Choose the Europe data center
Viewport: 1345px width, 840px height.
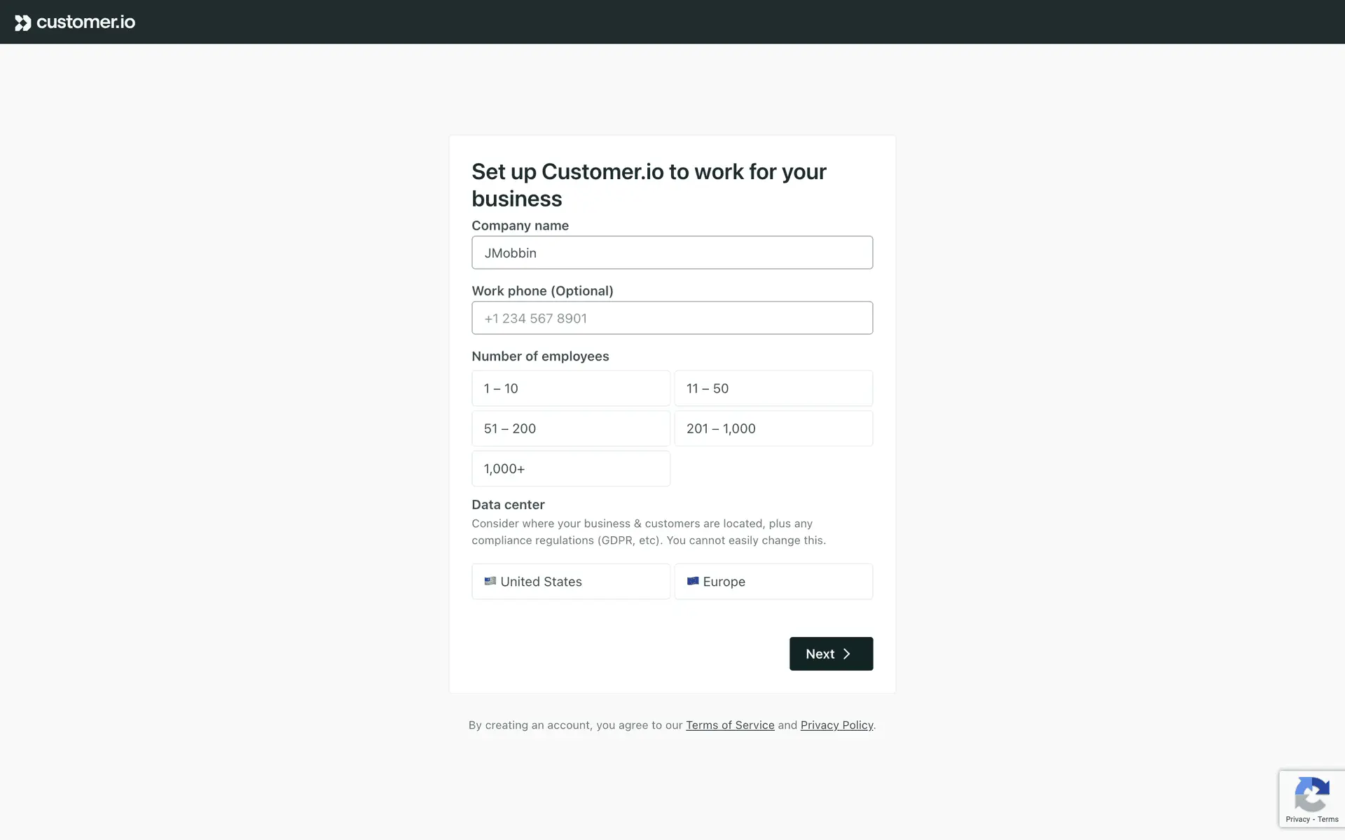click(x=773, y=582)
